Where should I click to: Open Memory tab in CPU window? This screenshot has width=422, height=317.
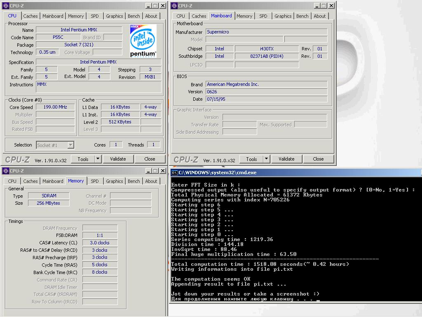point(76,16)
